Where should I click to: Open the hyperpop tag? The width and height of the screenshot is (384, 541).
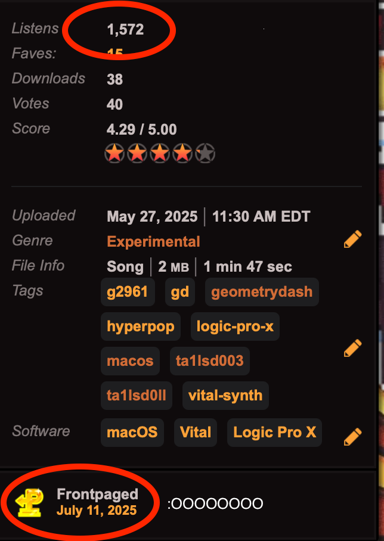pos(141,327)
